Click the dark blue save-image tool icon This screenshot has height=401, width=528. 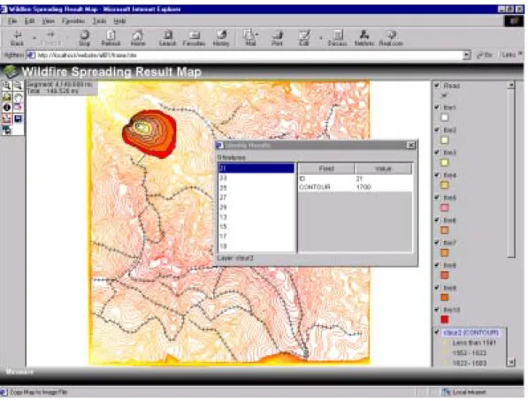pyautogui.click(x=19, y=118)
